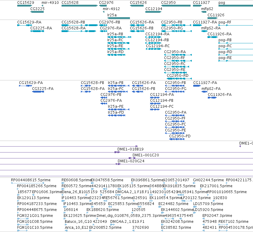Select protein CG15629-PA

tap(31, 82)
